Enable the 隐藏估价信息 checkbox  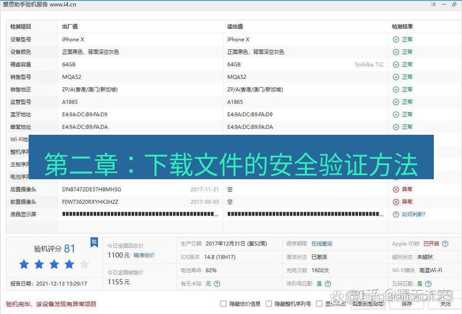point(223,304)
